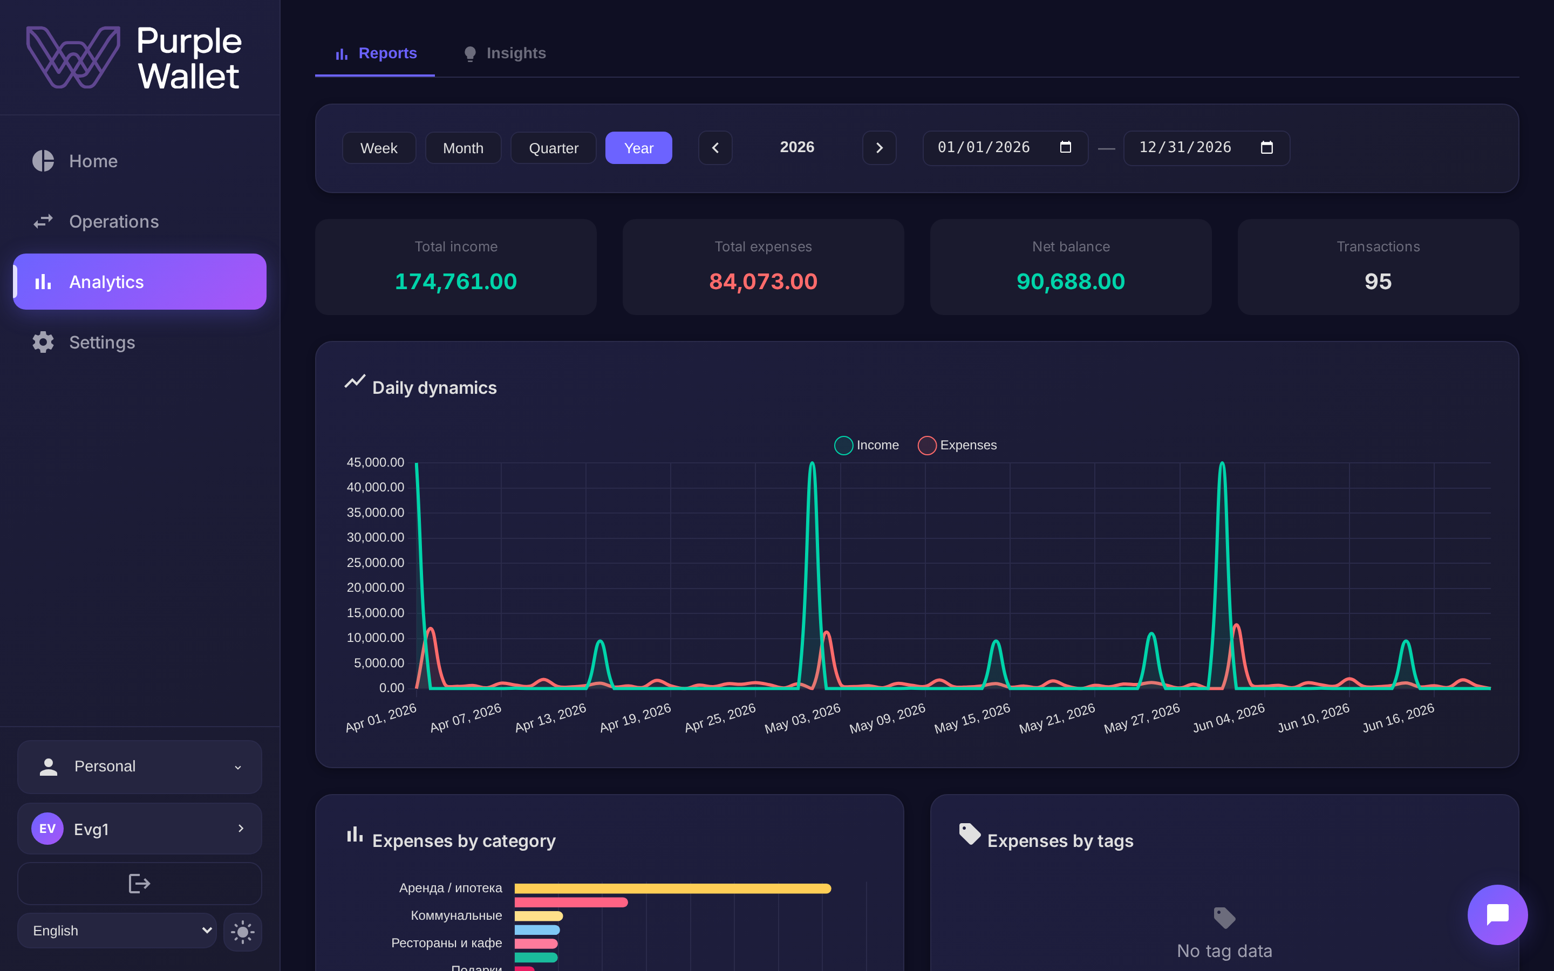Image resolution: width=1554 pixels, height=971 pixels.
Task: Open the chat bubble widget
Action: 1497,914
